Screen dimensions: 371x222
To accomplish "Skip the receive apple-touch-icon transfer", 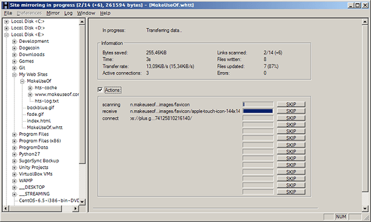I will pyautogui.click(x=291, y=111).
